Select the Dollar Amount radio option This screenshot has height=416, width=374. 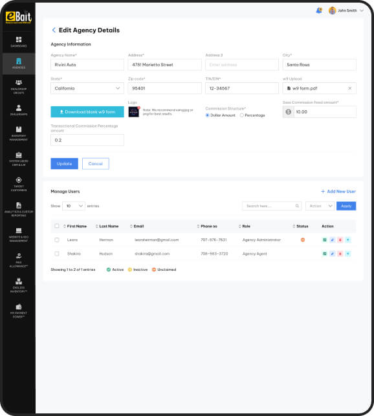(x=208, y=115)
